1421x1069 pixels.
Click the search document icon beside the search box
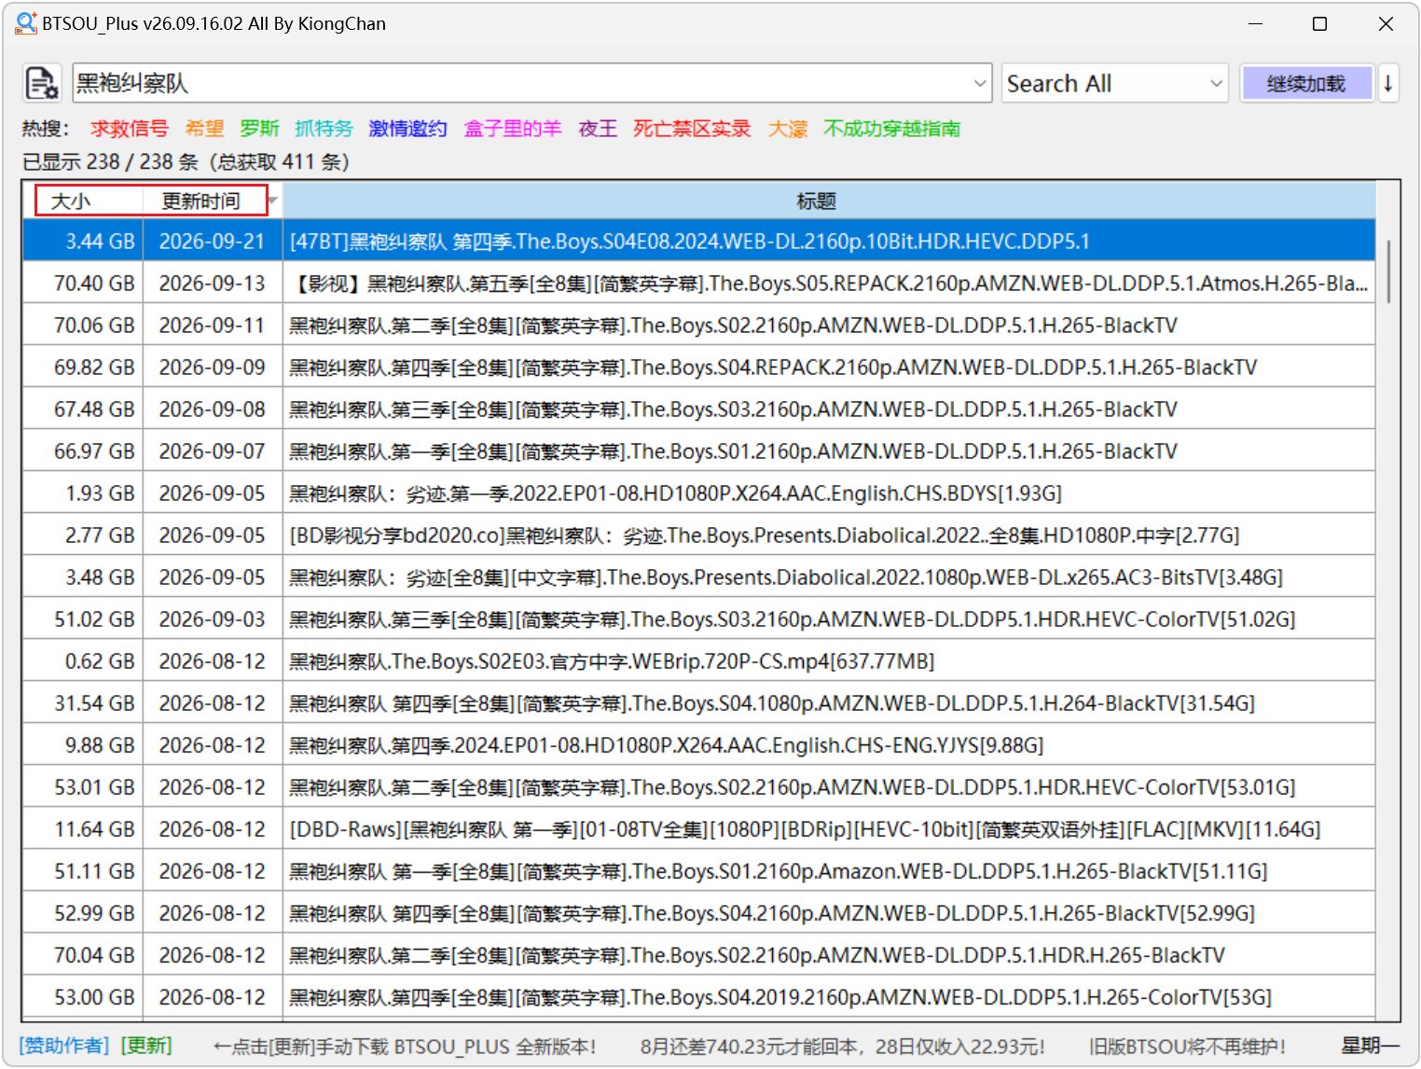pos(42,83)
